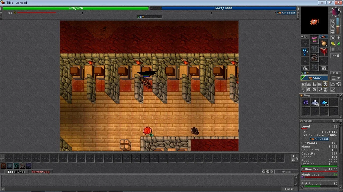
Task: Advance action bar with right arrow
Action: 294,156
